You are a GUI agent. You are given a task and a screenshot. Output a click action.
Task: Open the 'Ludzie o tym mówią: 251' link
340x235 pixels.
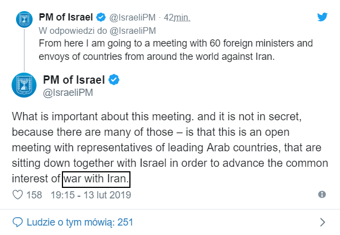click(80, 222)
